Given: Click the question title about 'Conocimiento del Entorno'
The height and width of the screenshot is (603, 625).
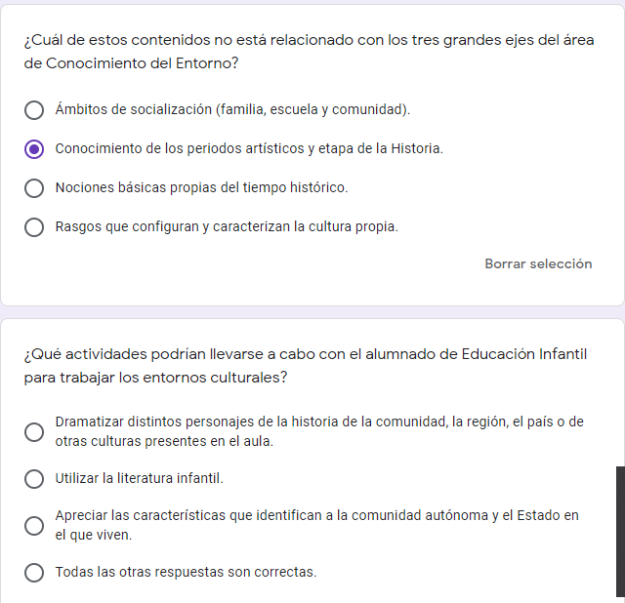Looking at the screenshot, I should click(322, 52).
